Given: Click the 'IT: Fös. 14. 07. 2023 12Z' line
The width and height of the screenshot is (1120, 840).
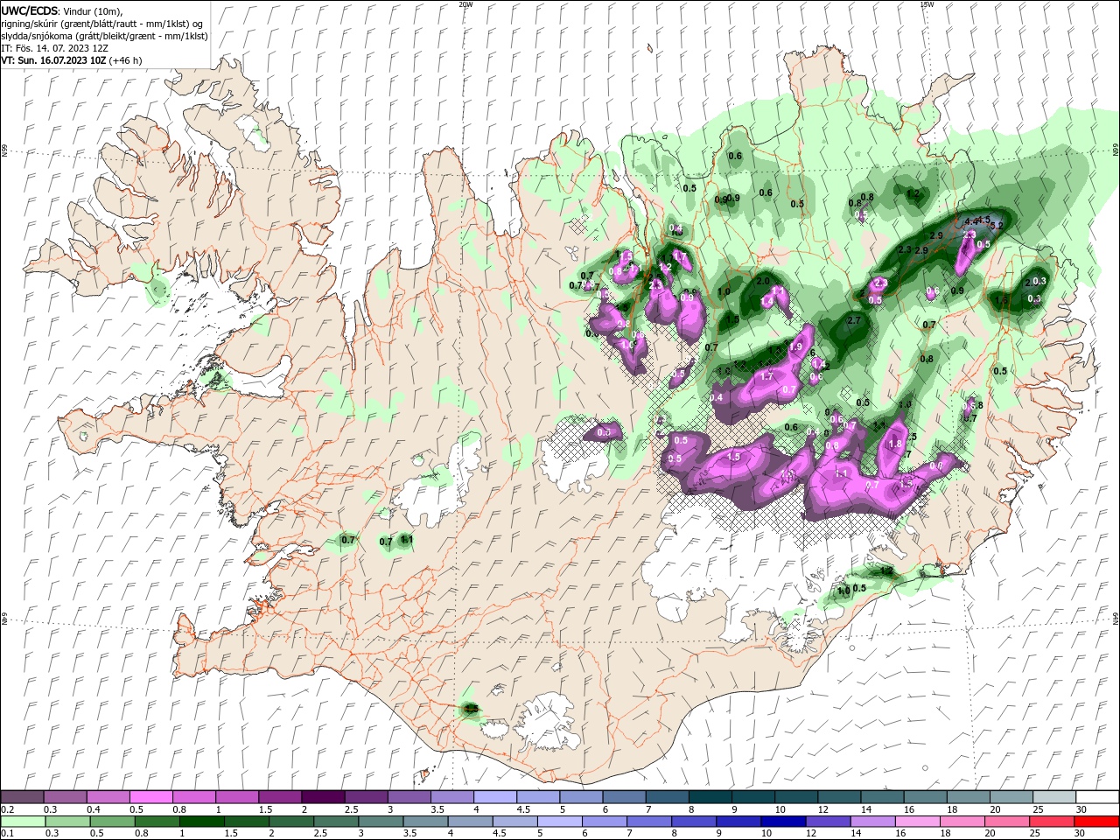Looking at the screenshot, I should [x=55, y=48].
